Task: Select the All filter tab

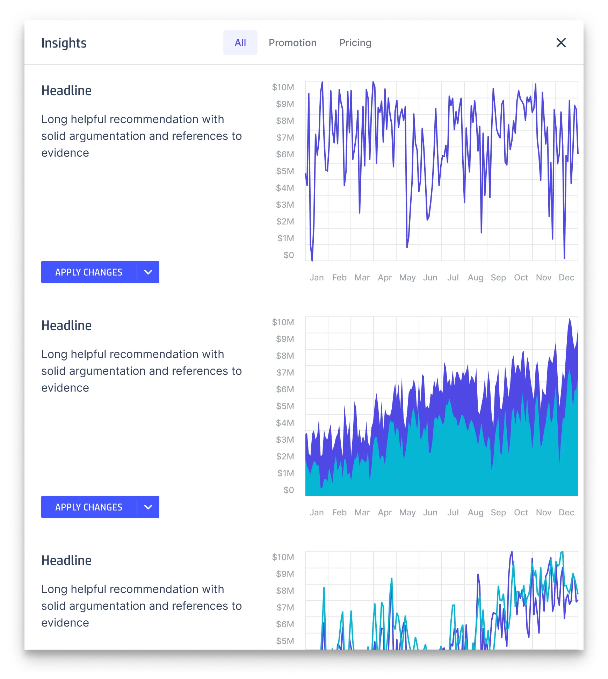Action: point(240,43)
